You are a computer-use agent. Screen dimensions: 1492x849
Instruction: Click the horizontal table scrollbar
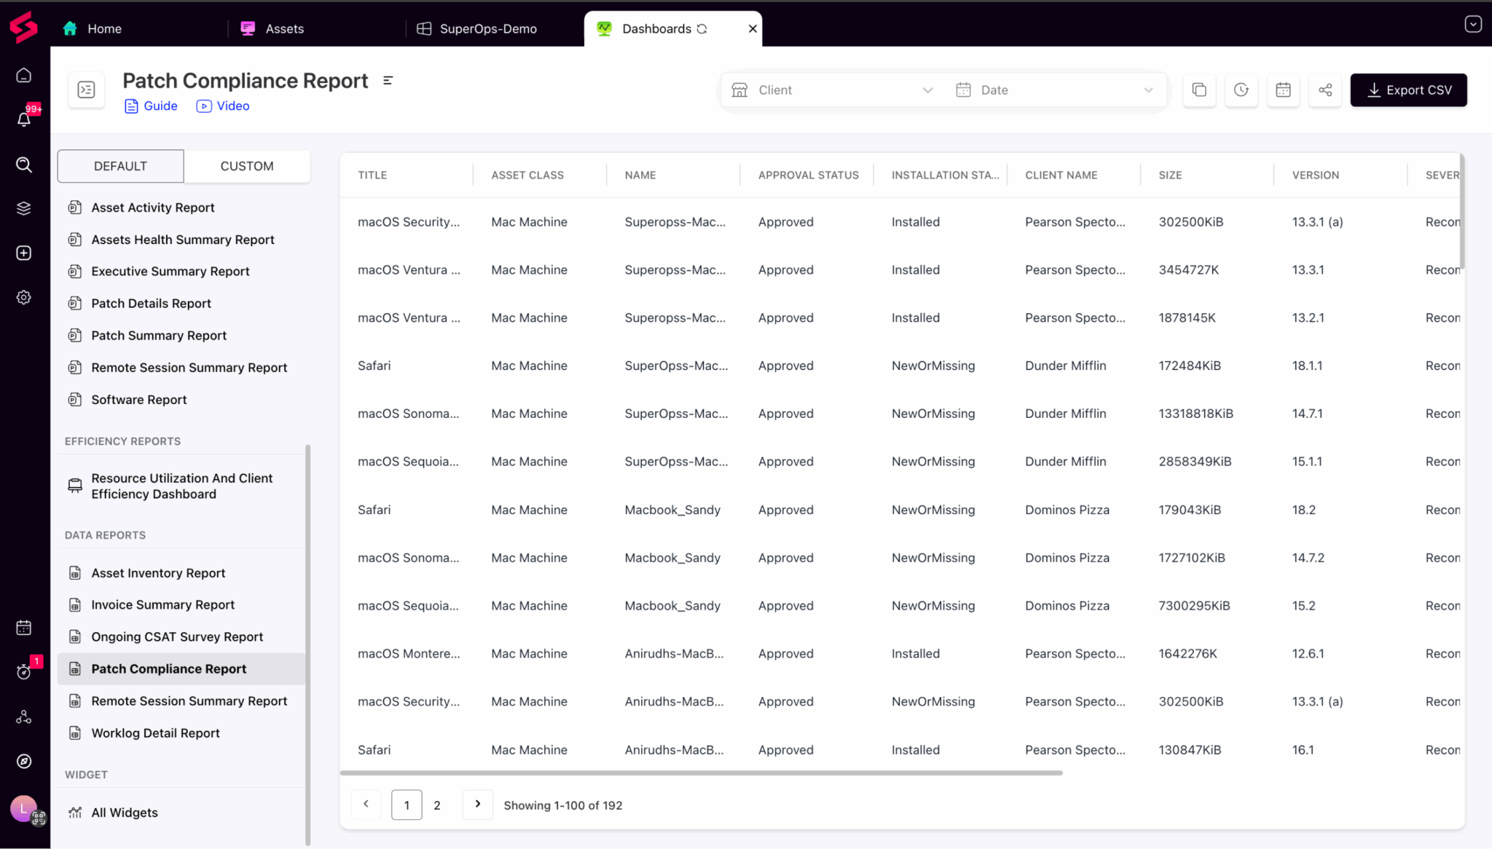(701, 773)
